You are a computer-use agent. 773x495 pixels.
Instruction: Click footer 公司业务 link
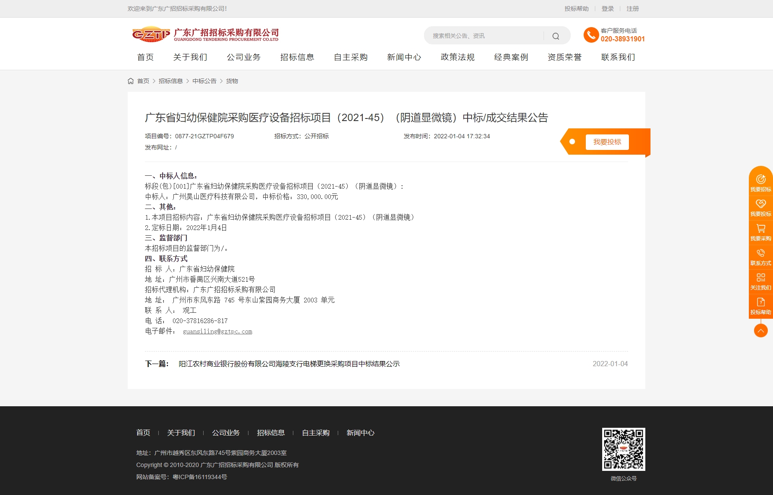pyautogui.click(x=226, y=433)
